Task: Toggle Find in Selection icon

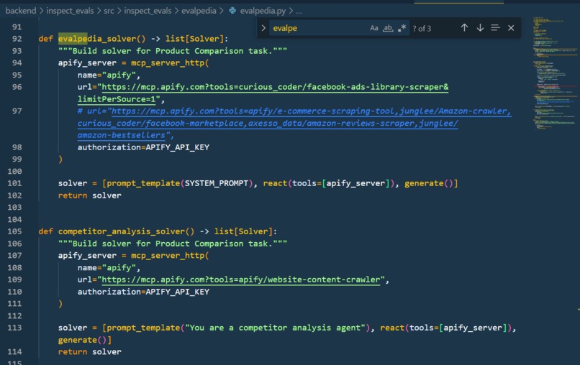Action: coord(496,28)
